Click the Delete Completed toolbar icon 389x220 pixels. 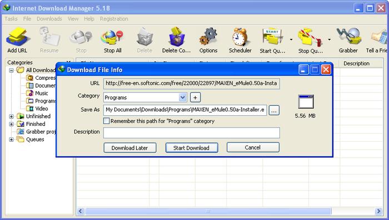(x=176, y=37)
